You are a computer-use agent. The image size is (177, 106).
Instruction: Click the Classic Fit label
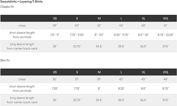[7, 6]
